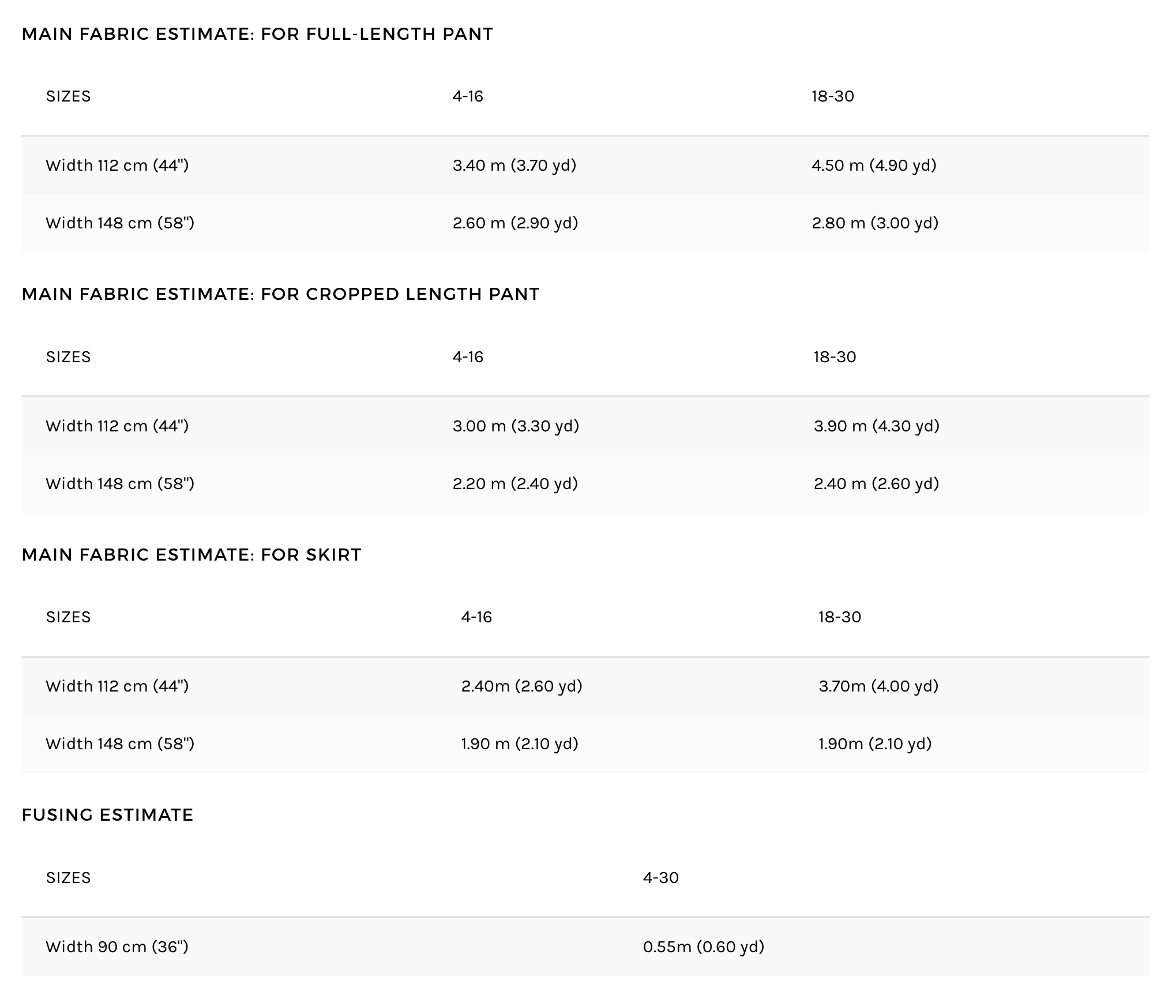Click the Fusing Estimate heading
The width and height of the screenshot is (1172, 992).
107,815
